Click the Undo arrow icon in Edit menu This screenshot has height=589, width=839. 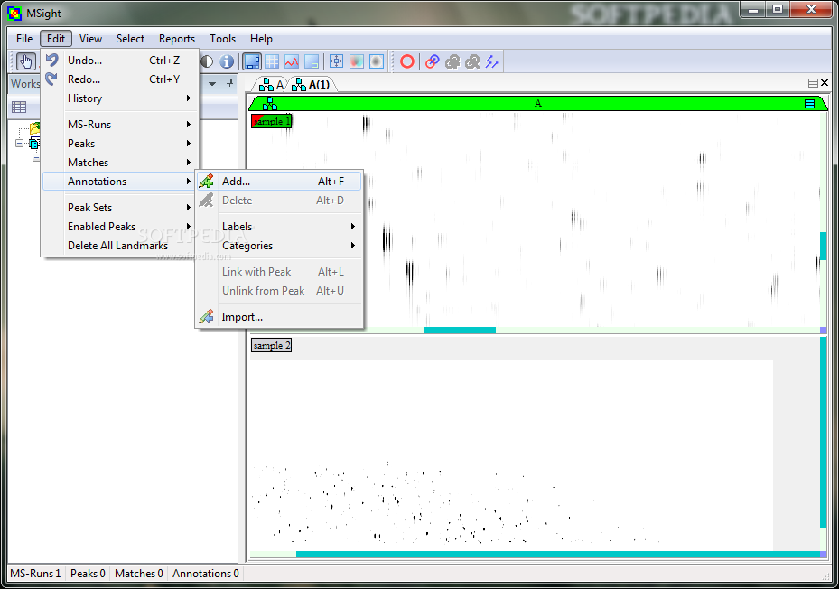(x=51, y=60)
